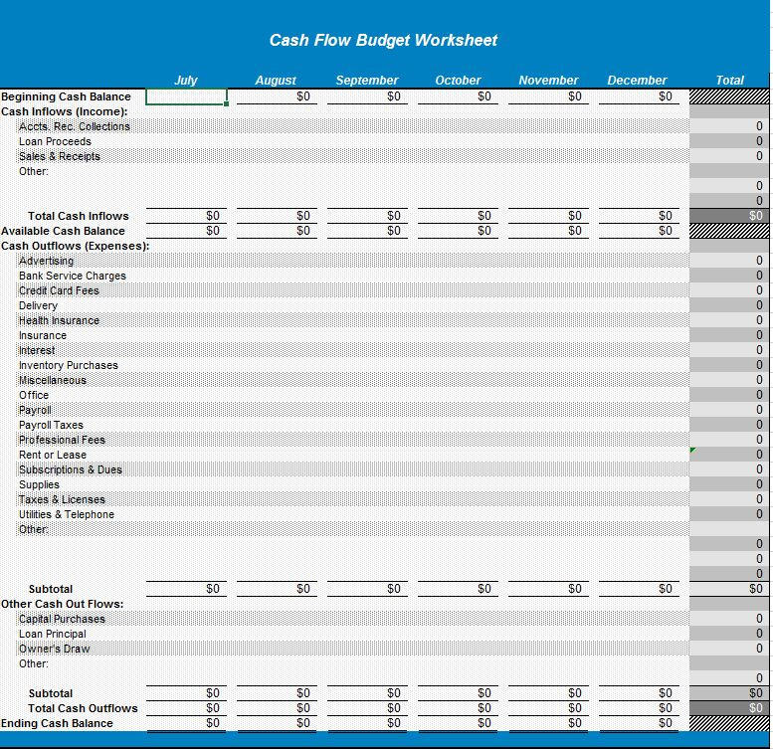Select the Insurance row label

43,335
